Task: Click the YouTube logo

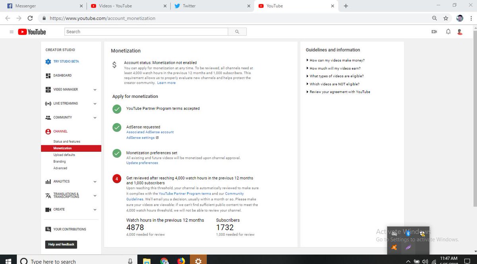Action: 32,32
